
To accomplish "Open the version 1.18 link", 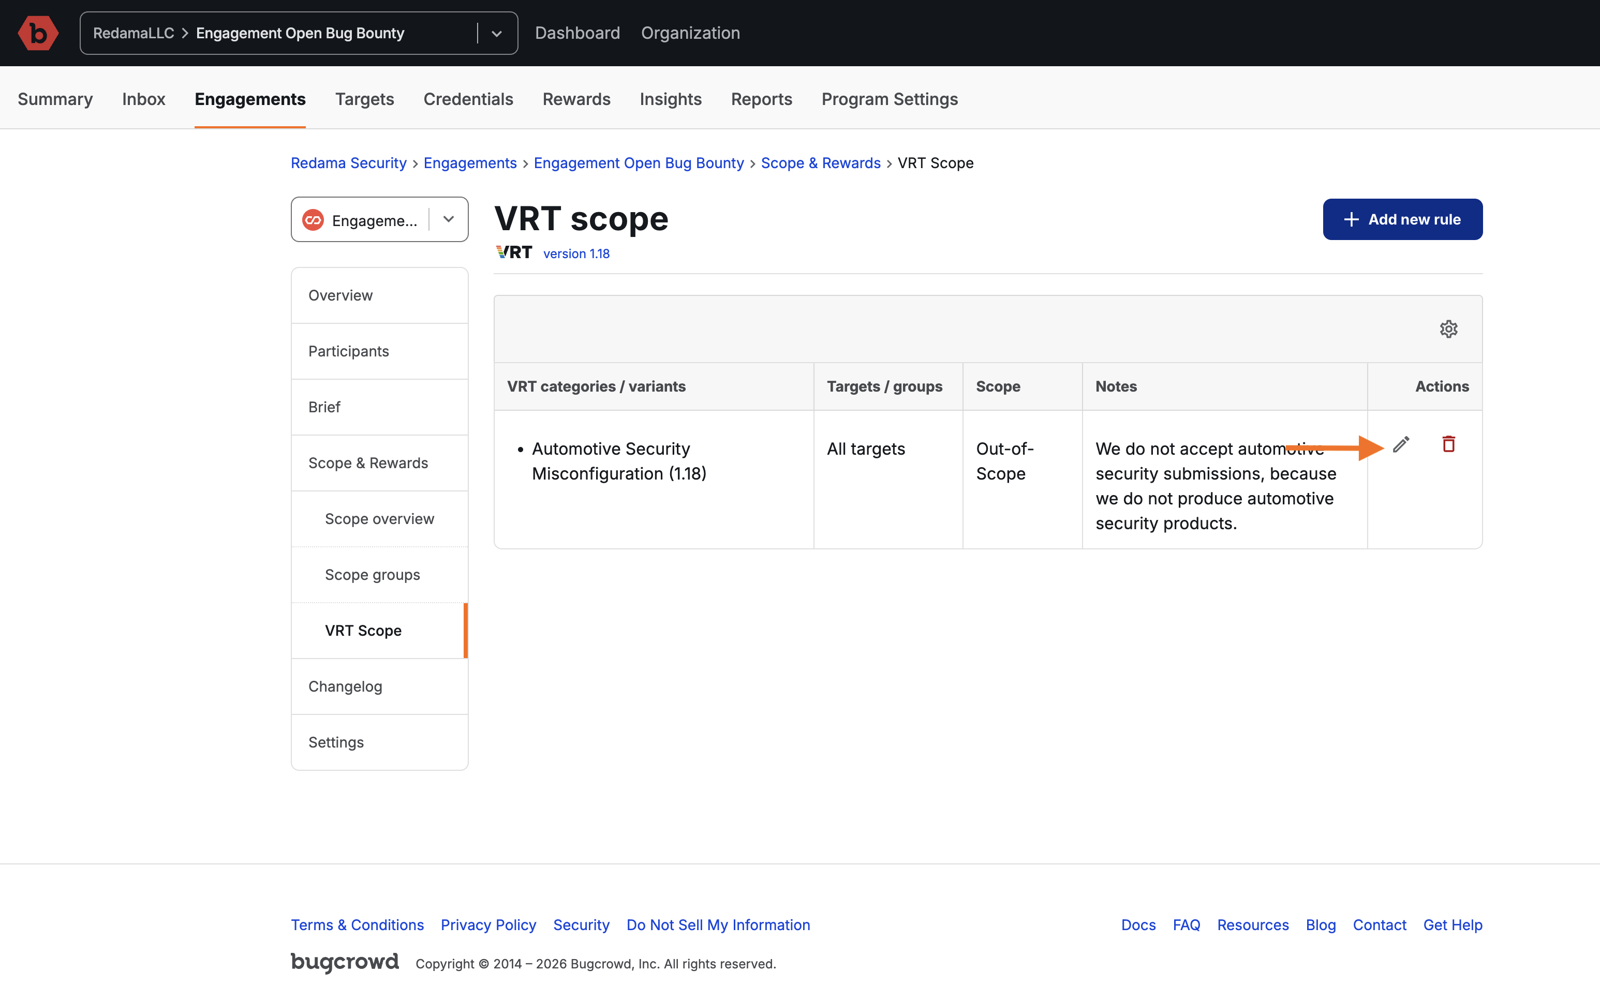I will [576, 253].
